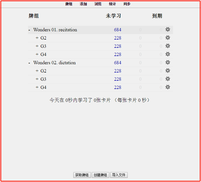Collapse the Wonders 01. recitation deck
Screen dimensions: 201x182
pos(29,30)
